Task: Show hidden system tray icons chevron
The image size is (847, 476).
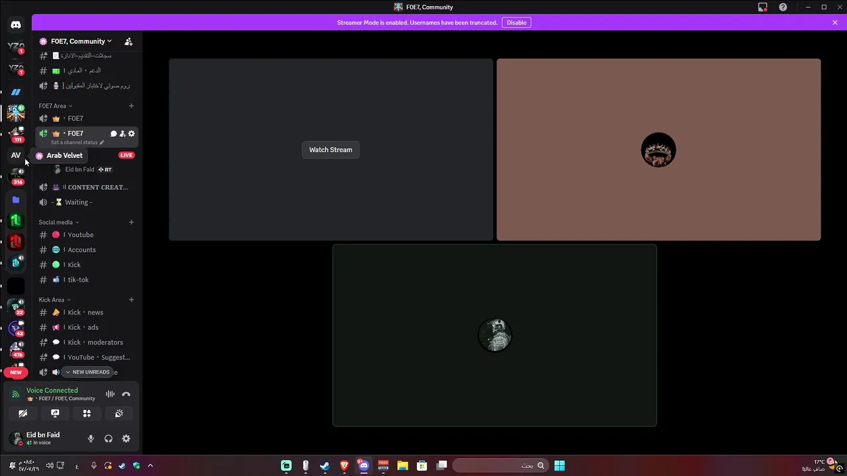Action: pos(150,465)
